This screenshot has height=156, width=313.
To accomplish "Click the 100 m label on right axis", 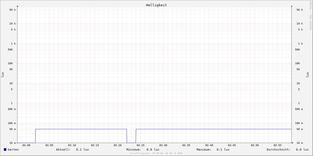I will click(x=299, y=123).
